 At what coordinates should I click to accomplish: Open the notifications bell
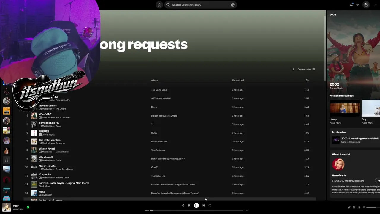pyautogui.click(x=351, y=5)
